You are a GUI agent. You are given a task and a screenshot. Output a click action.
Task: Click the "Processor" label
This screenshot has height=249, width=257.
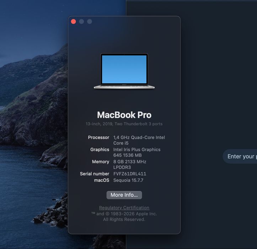pos(98,137)
